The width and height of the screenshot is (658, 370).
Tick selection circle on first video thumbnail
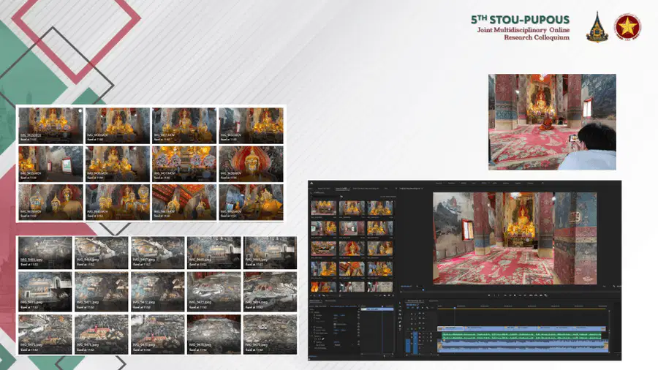click(x=80, y=111)
